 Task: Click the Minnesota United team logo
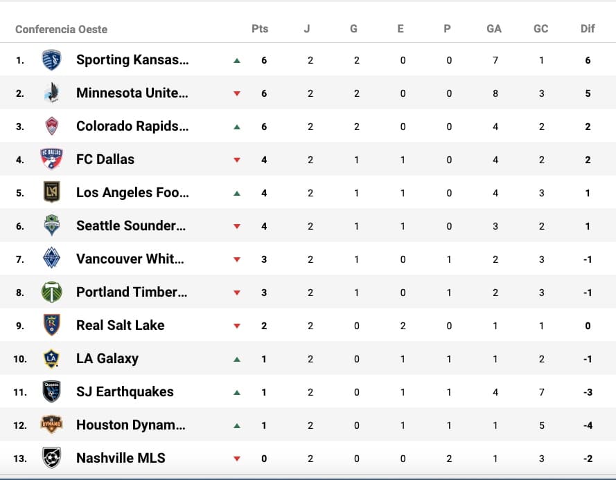51,93
